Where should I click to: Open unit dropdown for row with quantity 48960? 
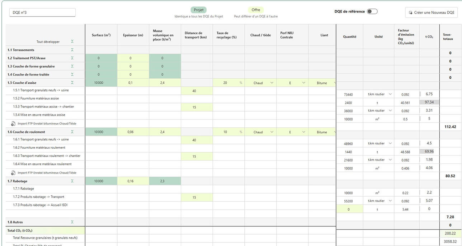tap(378, 144)
